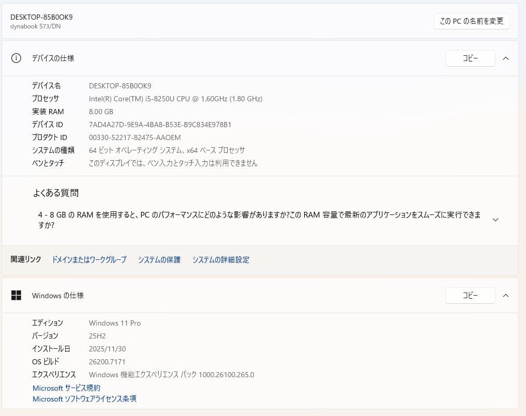Screen dimensions: 526x416
Task: Copy the Windows specifications with コピー
Action: 470,296
